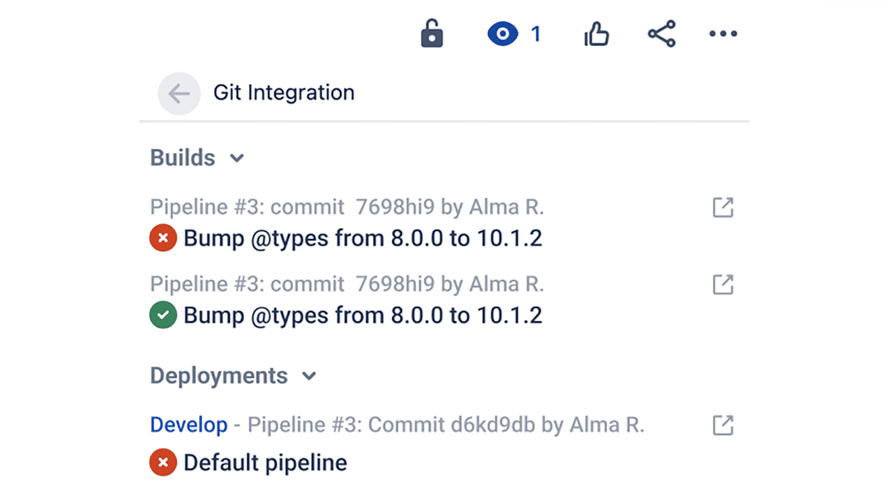
Task: Click the pipeline commit line above the failed build
Action: click(347, 207)
